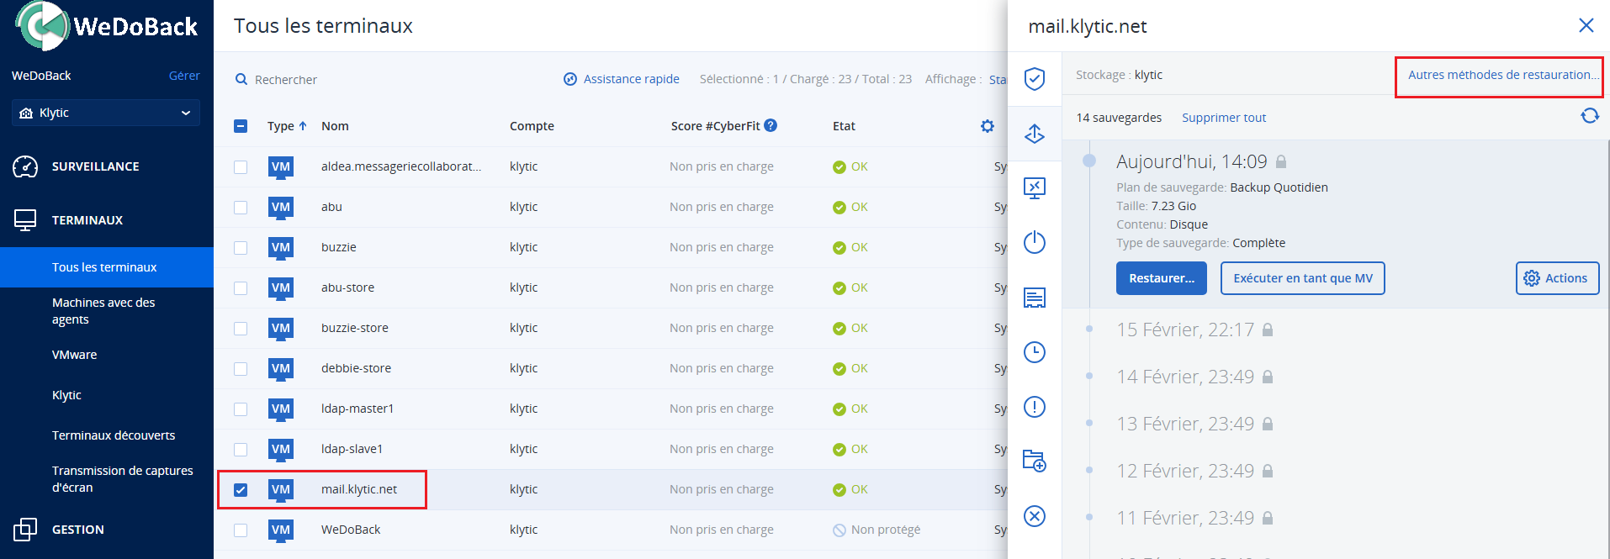
Task: Open the activities clock icon
Action: pyautogui.click(x=1035, y=352)
